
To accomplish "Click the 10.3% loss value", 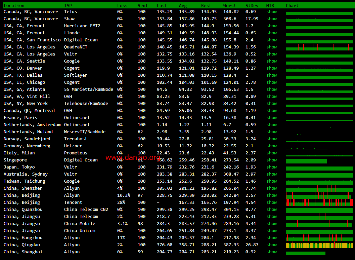I will [124, 195].
